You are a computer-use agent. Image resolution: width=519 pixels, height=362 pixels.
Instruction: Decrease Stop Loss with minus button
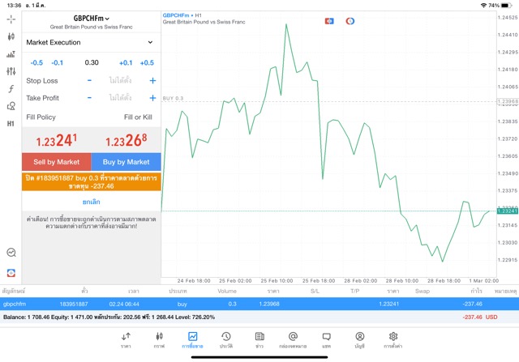click(89, 80)
